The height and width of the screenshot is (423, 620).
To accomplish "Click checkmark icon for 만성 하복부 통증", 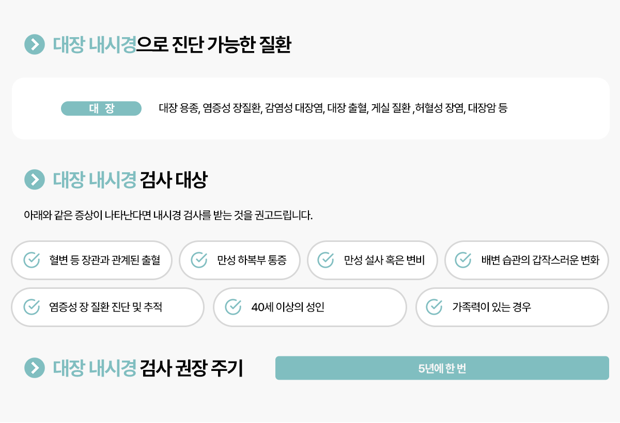I will click(x=199, y=260).
